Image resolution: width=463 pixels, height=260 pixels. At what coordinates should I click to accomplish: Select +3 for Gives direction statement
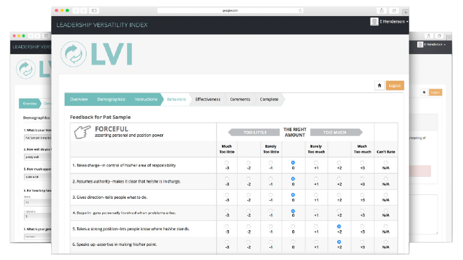362,195
